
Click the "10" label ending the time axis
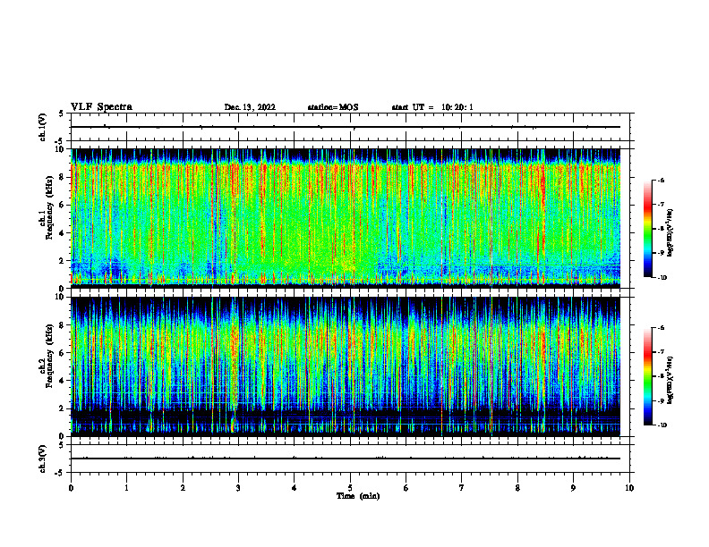coord(629,488)
